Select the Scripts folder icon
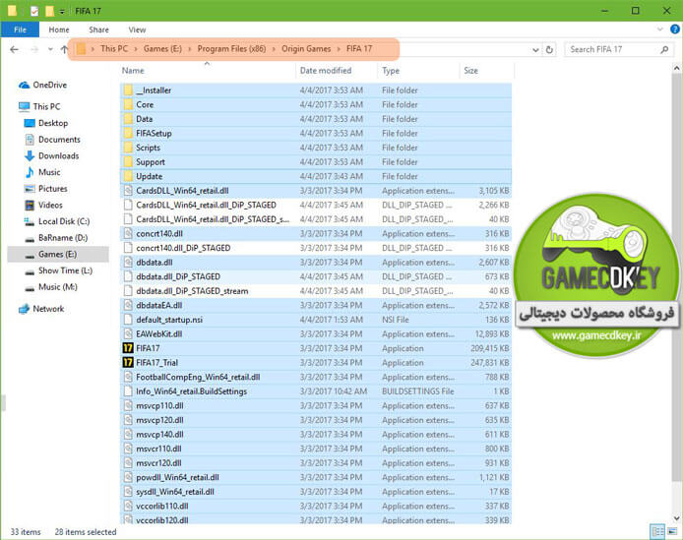Viewport: 683px width, 540px height. point(128,148)
